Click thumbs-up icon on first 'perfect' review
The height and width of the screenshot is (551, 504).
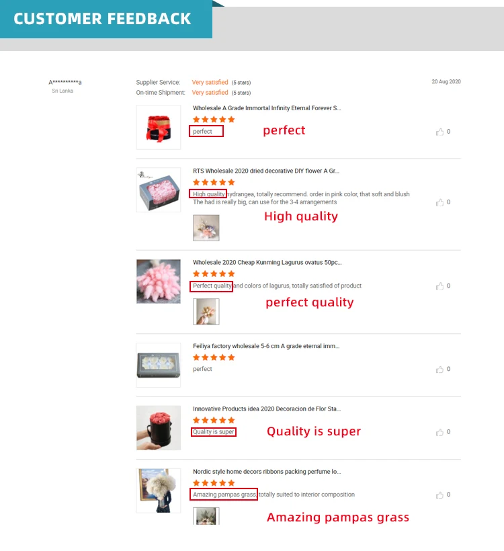tap(439, 132)
